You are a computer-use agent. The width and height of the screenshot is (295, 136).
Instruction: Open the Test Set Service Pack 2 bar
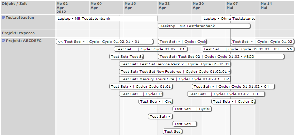[x=175, y=64]
